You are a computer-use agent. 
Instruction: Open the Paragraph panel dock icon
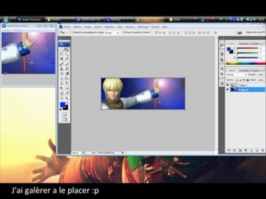coord(222,74)
